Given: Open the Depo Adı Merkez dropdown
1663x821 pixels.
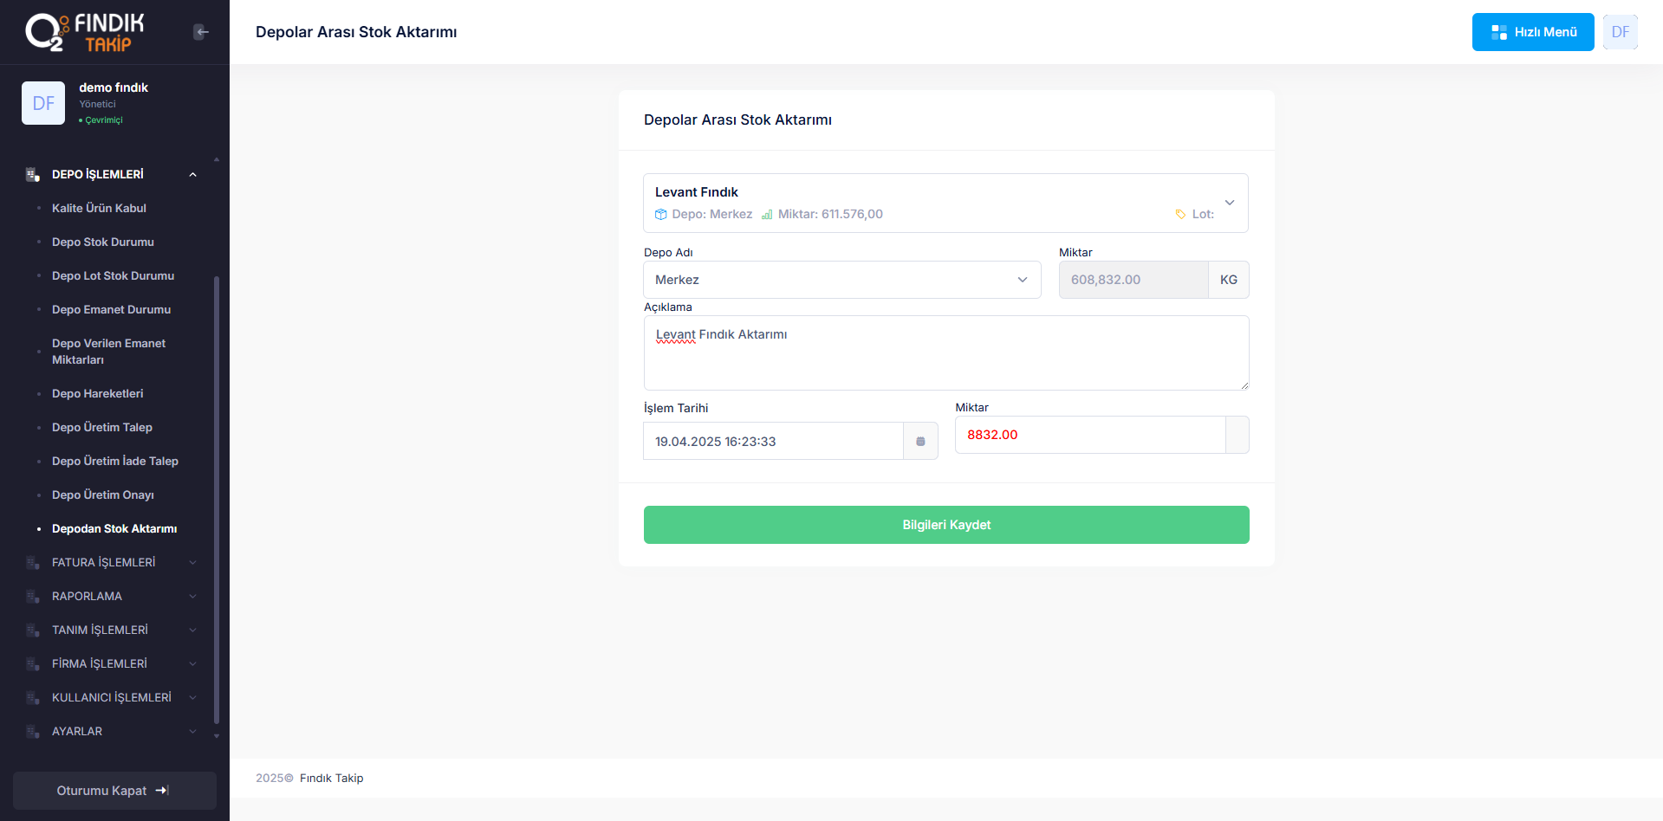Looking at the screenshot, I should click(841, 280).
